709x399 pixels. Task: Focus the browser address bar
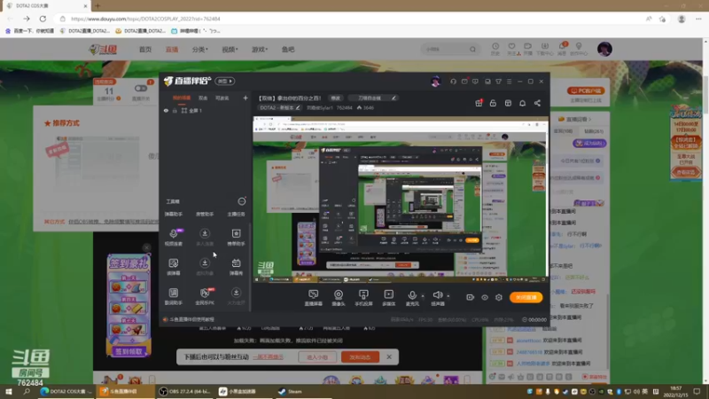[353, 19]
